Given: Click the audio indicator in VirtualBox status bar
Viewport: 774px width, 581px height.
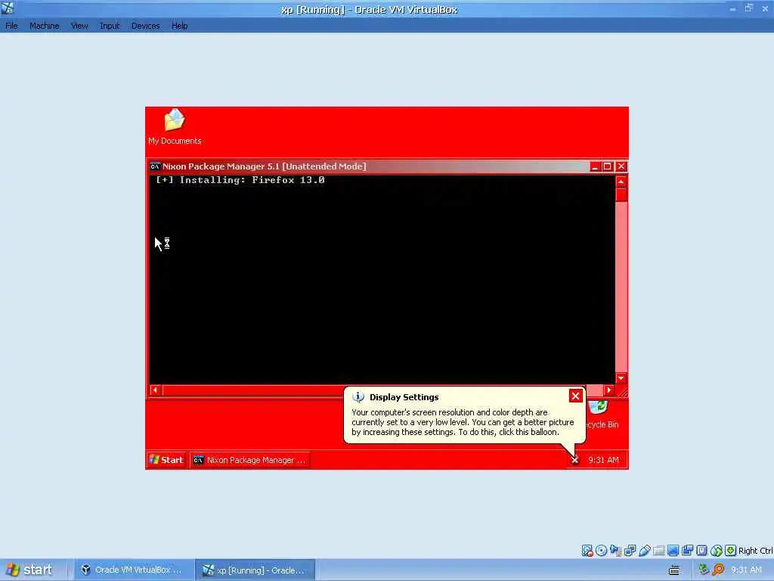Looking at the screenshot, I should 615,551.
